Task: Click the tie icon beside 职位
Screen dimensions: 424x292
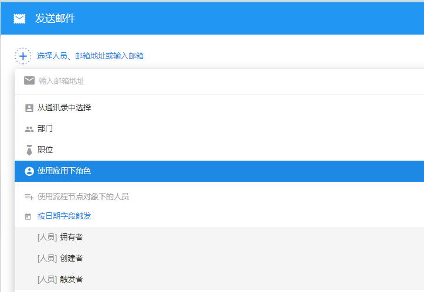Action: [29, 150]
